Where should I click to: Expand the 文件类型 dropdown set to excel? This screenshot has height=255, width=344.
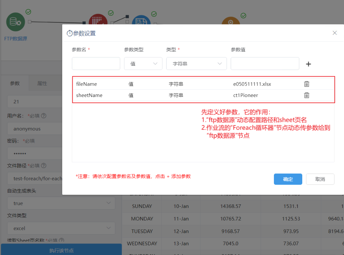coord(61,228)
